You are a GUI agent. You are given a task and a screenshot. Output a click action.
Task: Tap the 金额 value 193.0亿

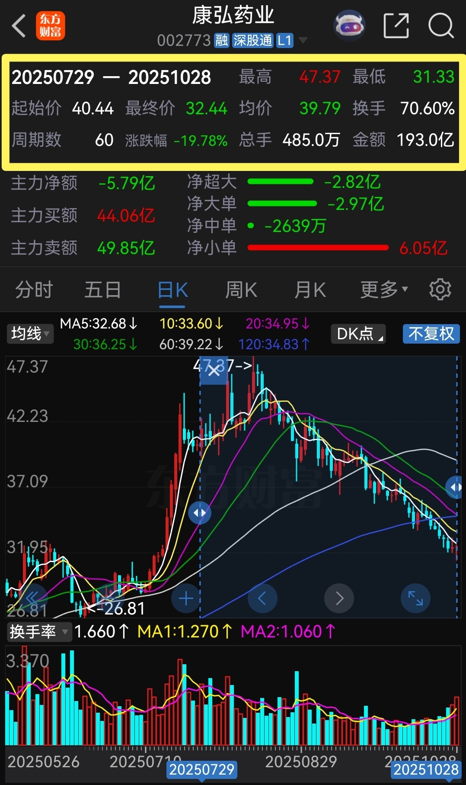tap(426, 140)
